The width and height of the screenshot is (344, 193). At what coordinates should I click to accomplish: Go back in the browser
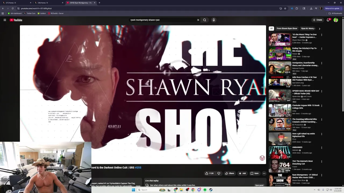pyautogui.click(x=3, y=8)
